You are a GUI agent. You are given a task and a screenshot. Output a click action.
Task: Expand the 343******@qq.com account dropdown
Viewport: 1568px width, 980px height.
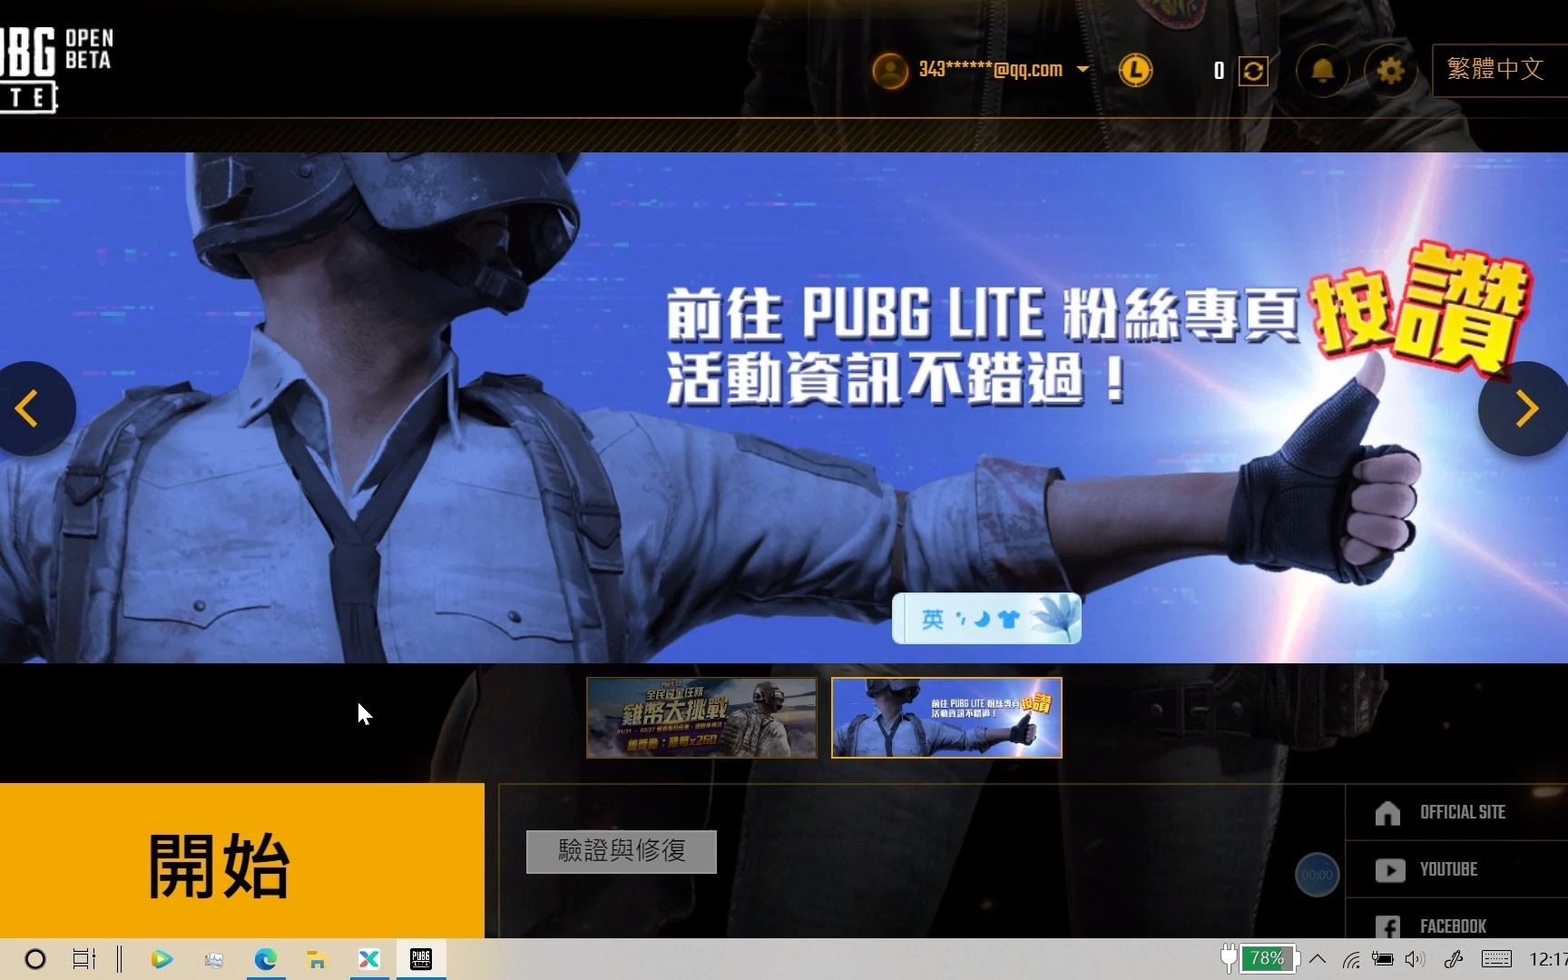tap(1083, 69)
